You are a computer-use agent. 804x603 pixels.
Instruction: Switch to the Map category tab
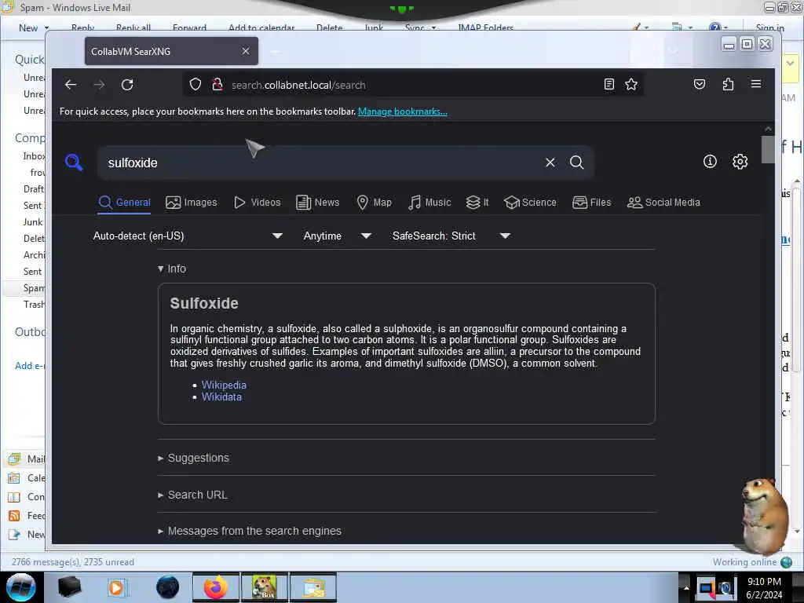click(x=375, y=203)
